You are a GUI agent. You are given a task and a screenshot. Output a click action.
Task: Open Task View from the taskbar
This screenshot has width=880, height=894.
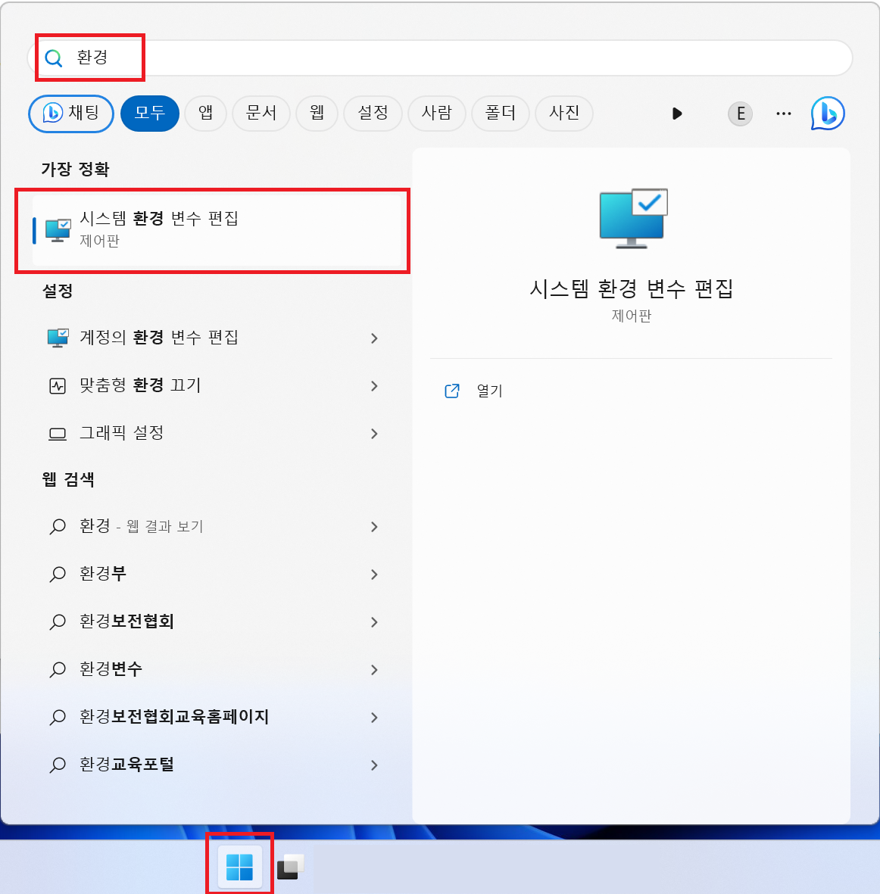pyautogui.click(x=290, y=868)
